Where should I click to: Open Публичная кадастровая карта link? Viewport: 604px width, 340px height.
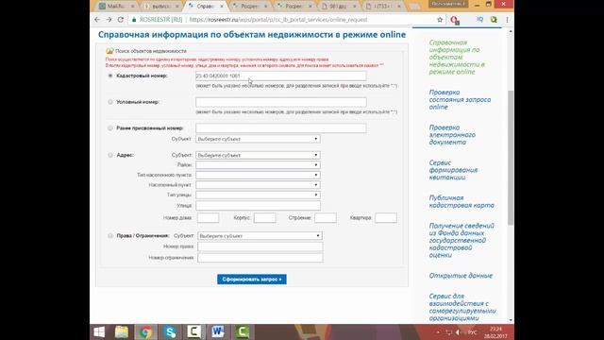tap(461, 201)
